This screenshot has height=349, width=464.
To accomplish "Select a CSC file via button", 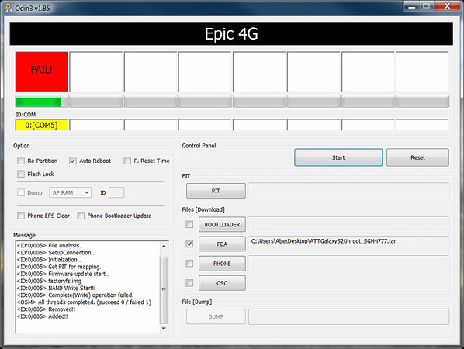I will pos(222,283).
